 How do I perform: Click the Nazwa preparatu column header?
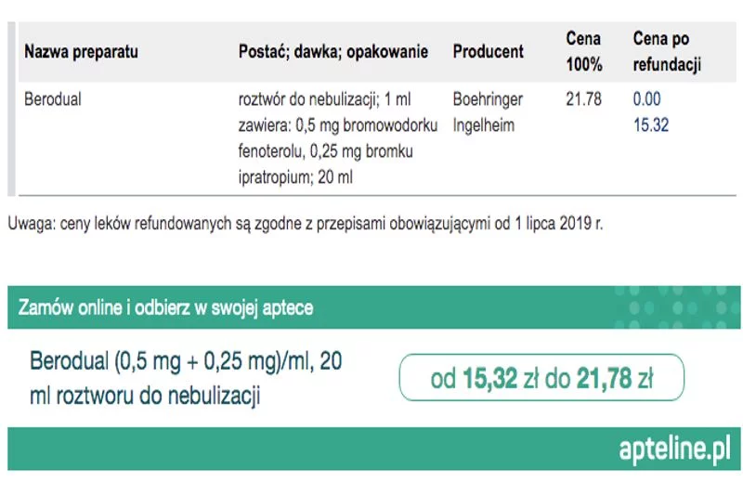(x=81, y=52)
